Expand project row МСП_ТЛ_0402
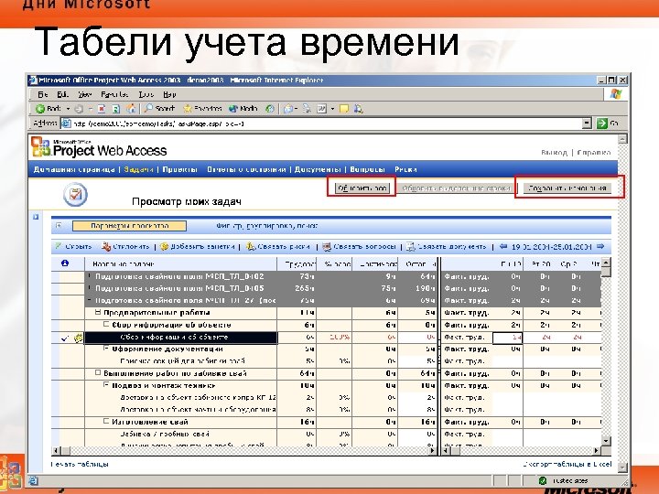 [x=90, y=276]
